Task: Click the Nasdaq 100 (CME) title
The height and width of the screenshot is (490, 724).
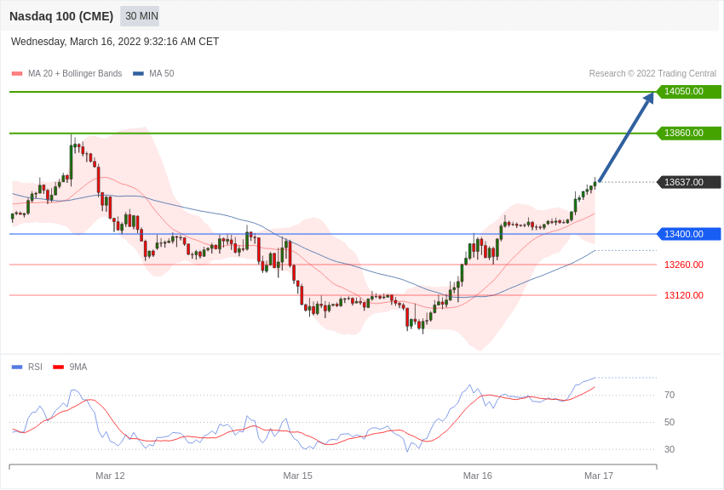Action: pos(61,16)
